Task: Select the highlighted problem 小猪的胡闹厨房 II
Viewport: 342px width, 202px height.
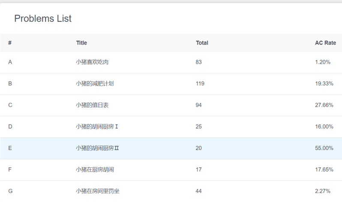Action: tap(97, 148)
